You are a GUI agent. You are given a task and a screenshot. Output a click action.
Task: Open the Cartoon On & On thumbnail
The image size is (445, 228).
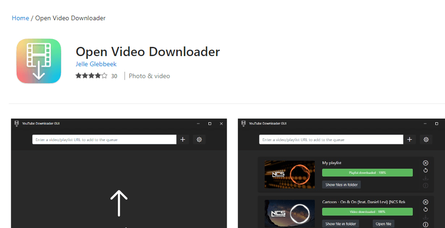[289, 214]
